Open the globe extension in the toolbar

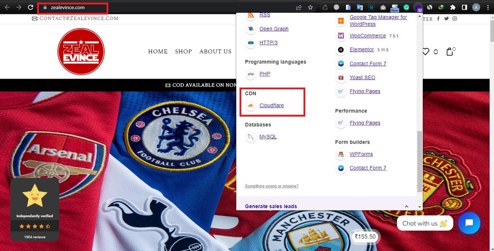click(x=337, y=7)
